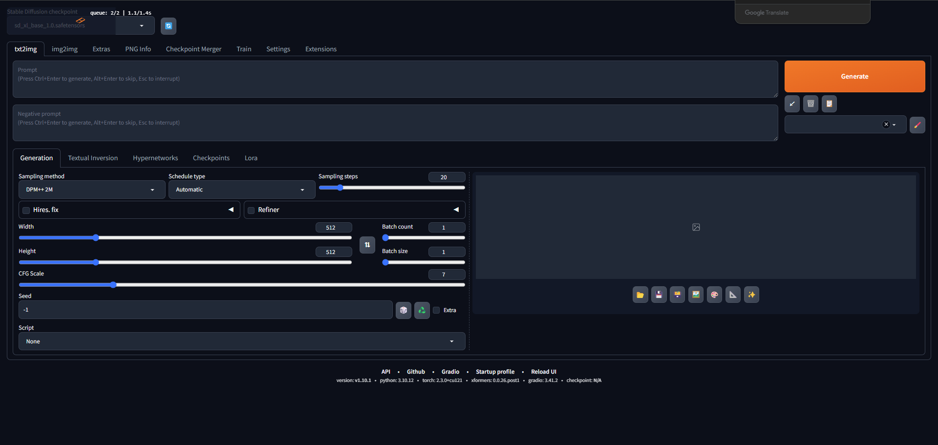The width and height of the screenshot is (938, 445).
Task: Switch to Textual Inversion sub-tab
Action: [x=93, y=158]
